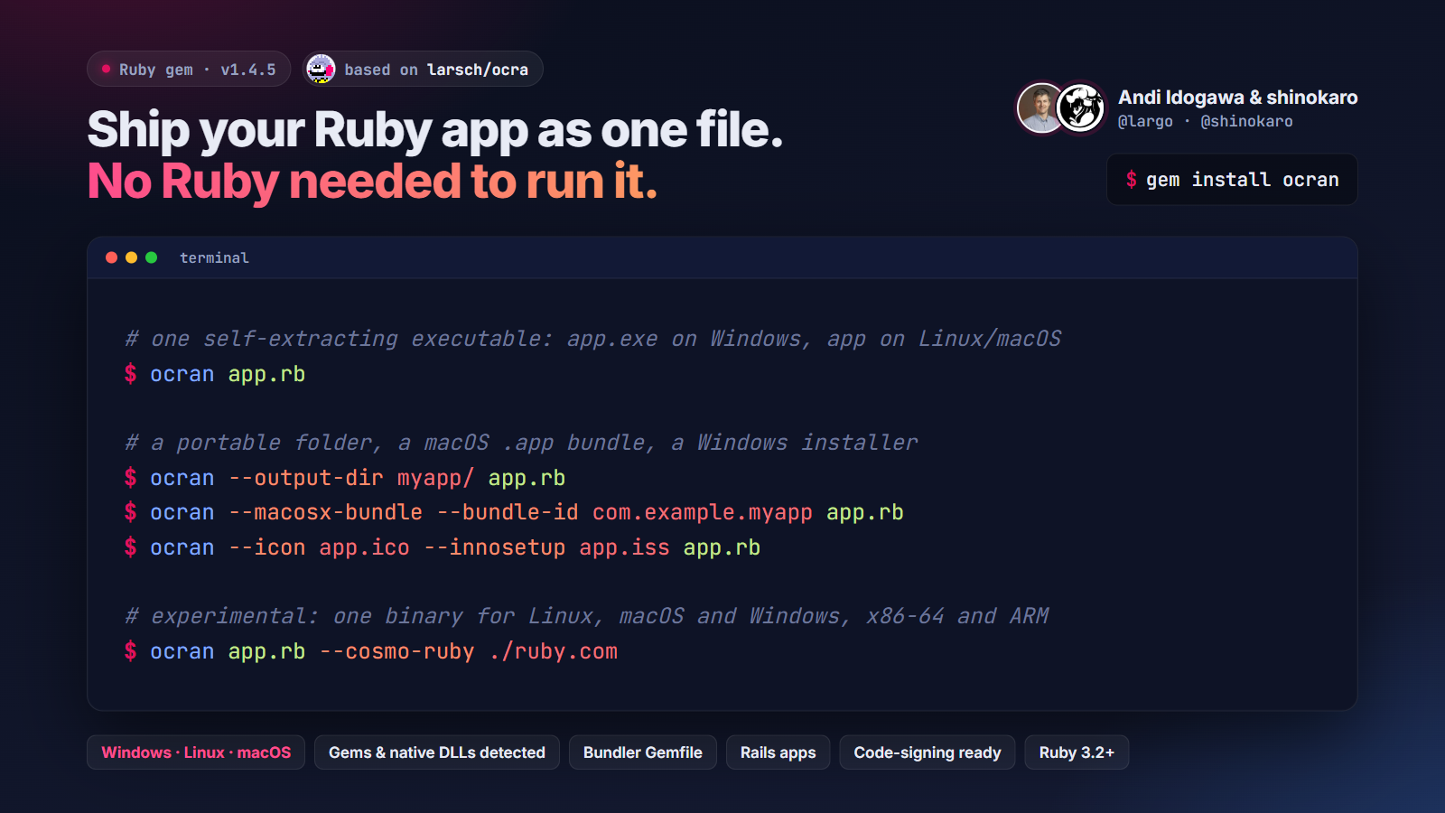Click the Andi Idogawa & shinokaro name

coord(1237,97)
